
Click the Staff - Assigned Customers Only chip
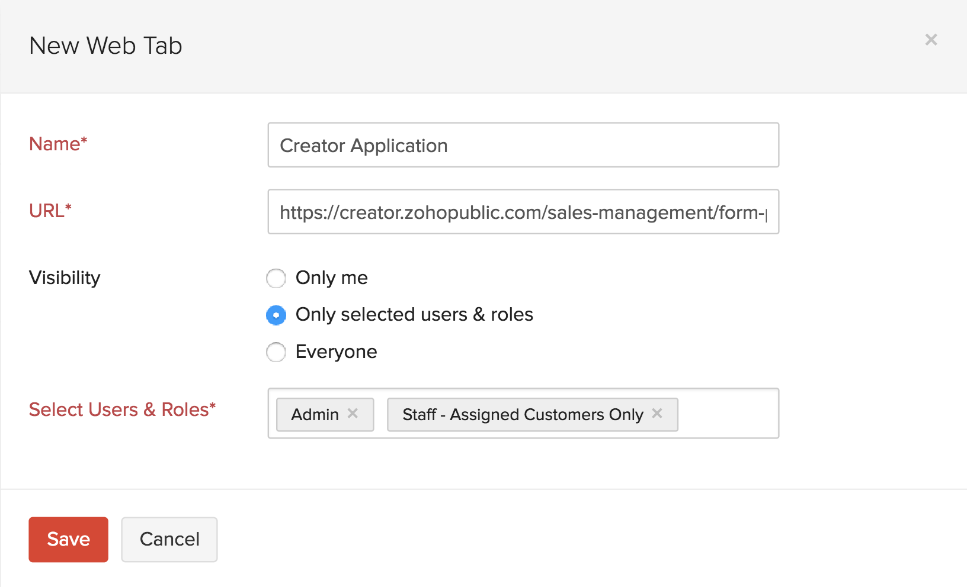pyautogui.click(x=521, y=414)
